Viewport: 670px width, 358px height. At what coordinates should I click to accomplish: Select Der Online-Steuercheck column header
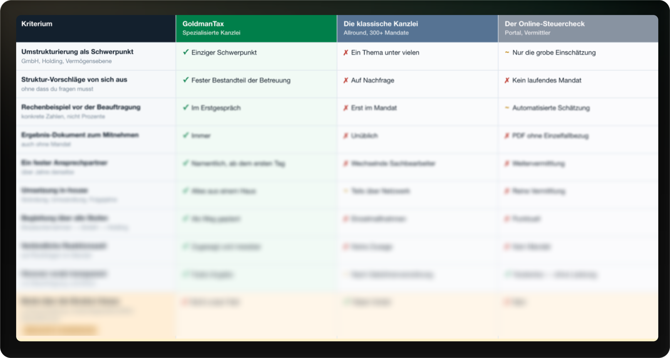point(578,28)
